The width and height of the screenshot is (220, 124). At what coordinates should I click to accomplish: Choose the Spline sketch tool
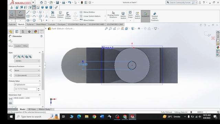click(41, 12)
